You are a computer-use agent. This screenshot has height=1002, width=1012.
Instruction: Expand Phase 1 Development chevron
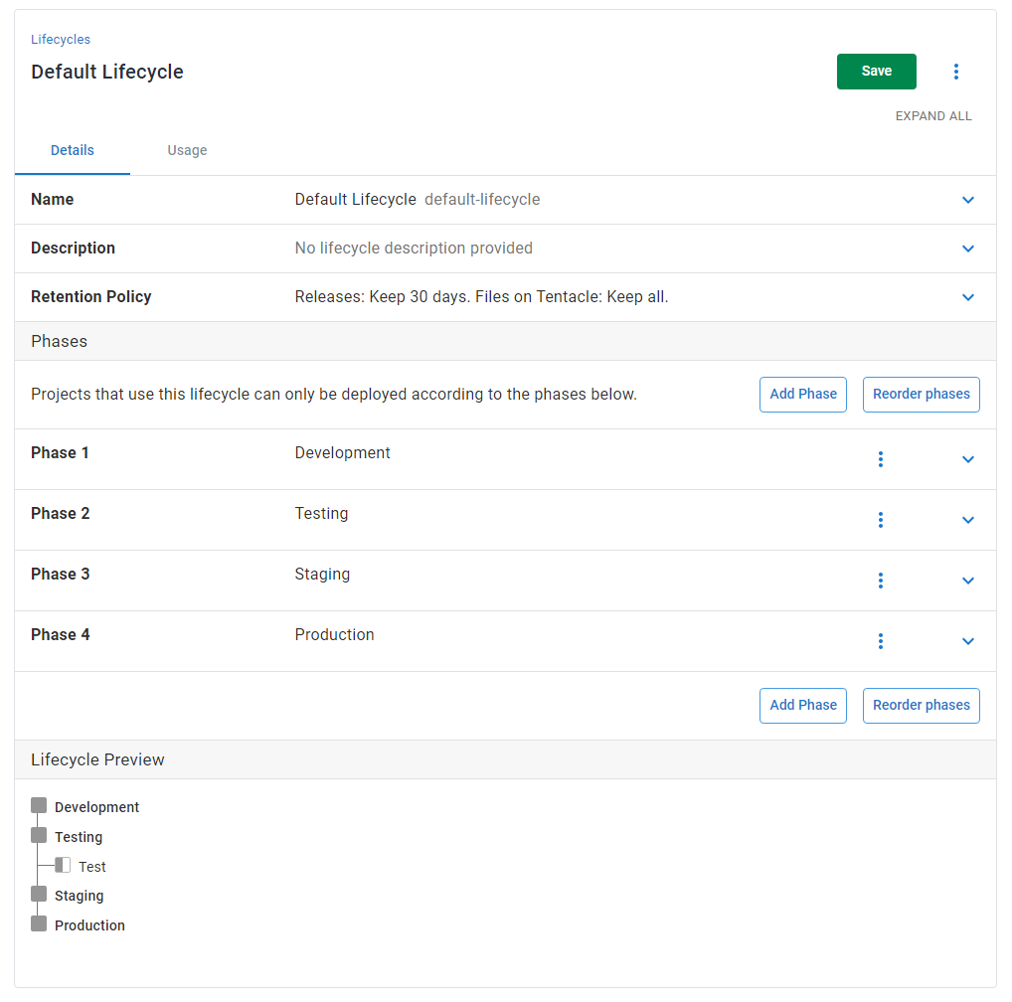pyautogui.click(x=967, y=459)
